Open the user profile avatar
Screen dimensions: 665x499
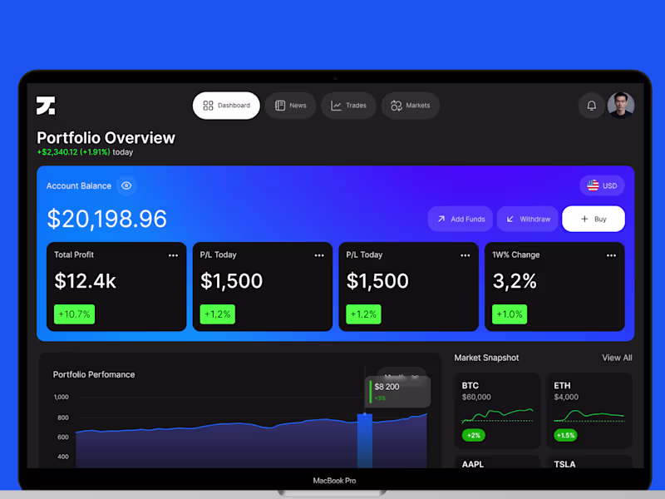621,105
